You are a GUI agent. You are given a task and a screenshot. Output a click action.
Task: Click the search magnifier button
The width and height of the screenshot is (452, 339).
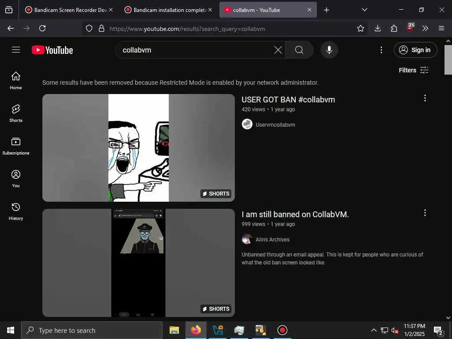point(299,50)
